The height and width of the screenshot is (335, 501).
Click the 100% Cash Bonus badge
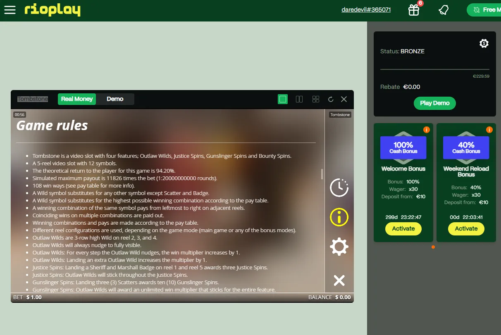pos(403,147)
